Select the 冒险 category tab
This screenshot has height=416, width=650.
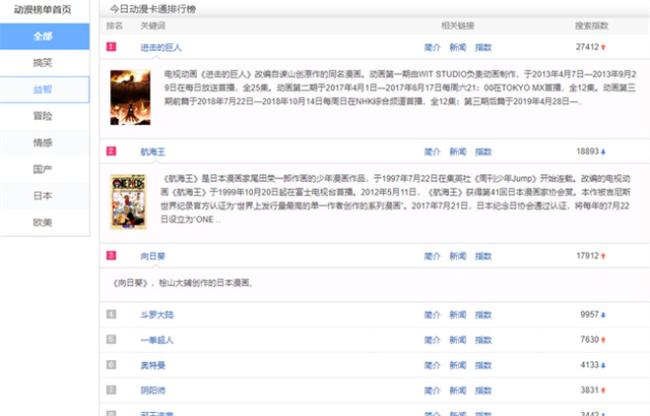click(44, 116)
